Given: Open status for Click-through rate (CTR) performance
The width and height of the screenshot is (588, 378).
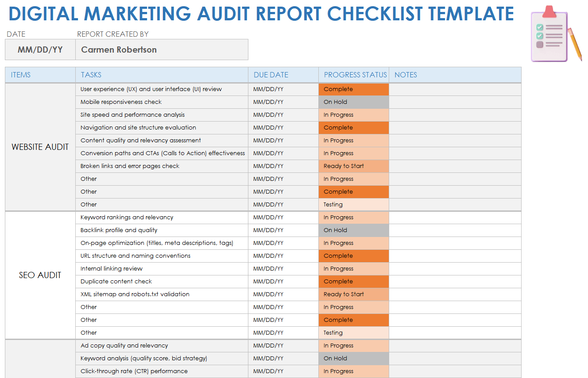Looking at the screenshot, I should coord(353,371).
